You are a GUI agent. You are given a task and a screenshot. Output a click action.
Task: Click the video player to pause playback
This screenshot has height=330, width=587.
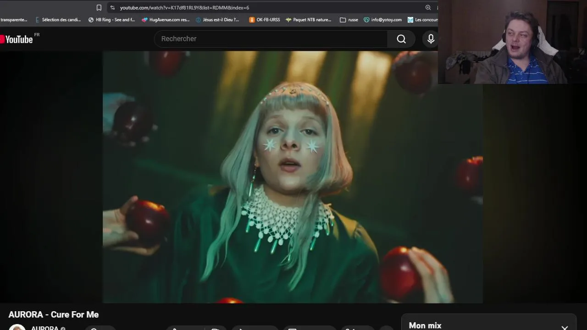[293, 177]
